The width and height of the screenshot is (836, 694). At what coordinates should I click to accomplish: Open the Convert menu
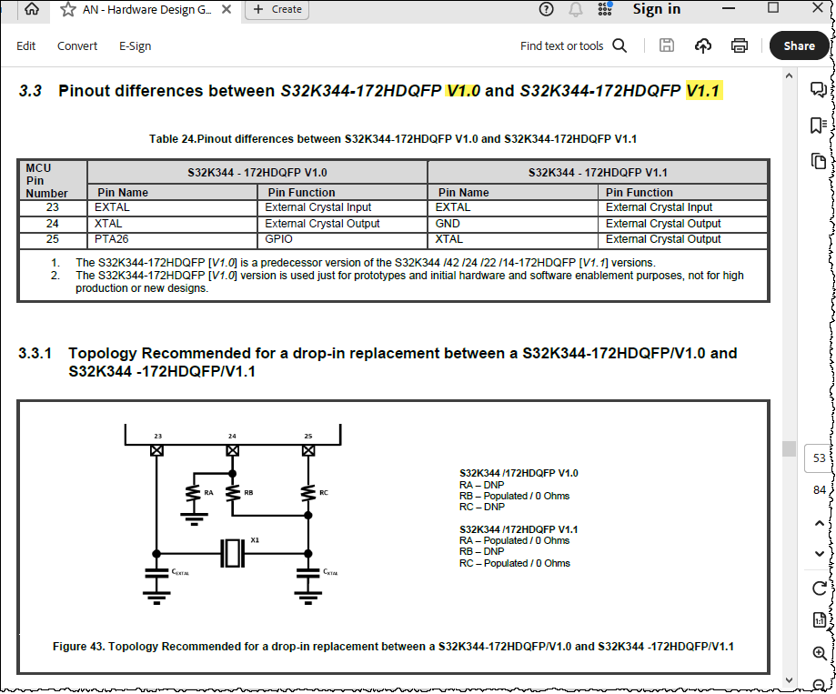click(77, 45)
